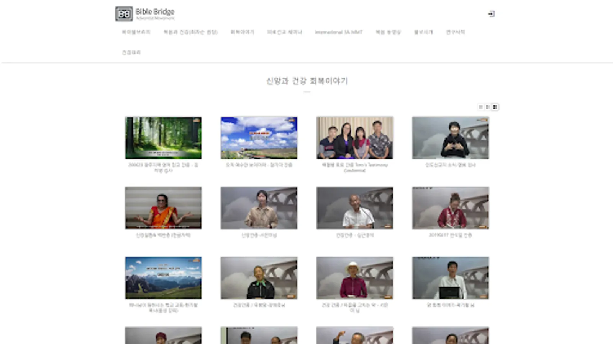Open the woman in red patterned top thumbnail

(451, 208)
